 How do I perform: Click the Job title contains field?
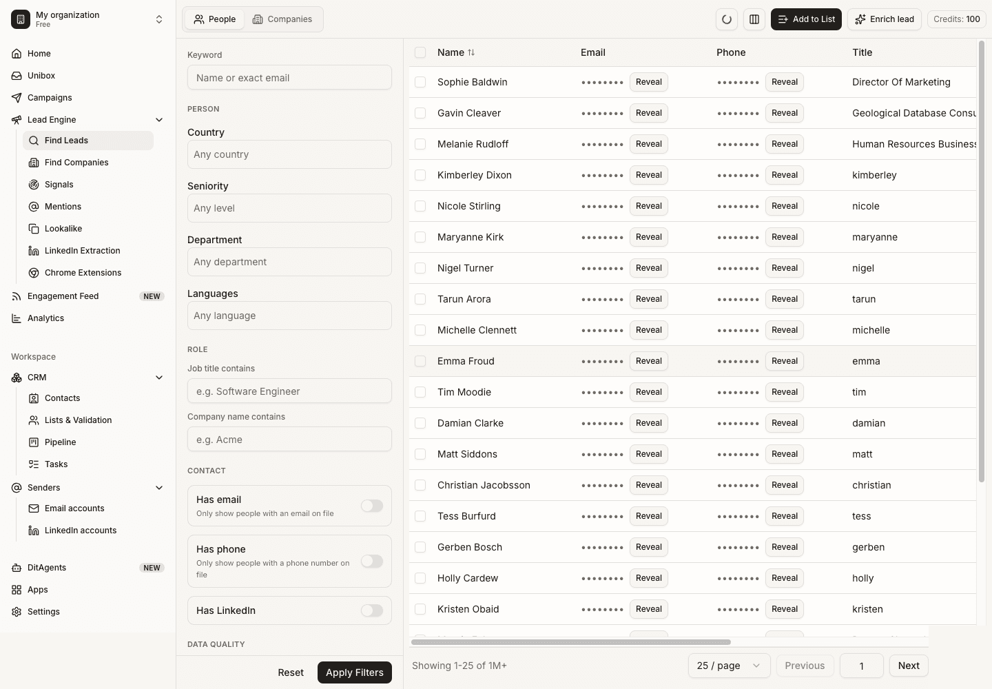(289, 391)
